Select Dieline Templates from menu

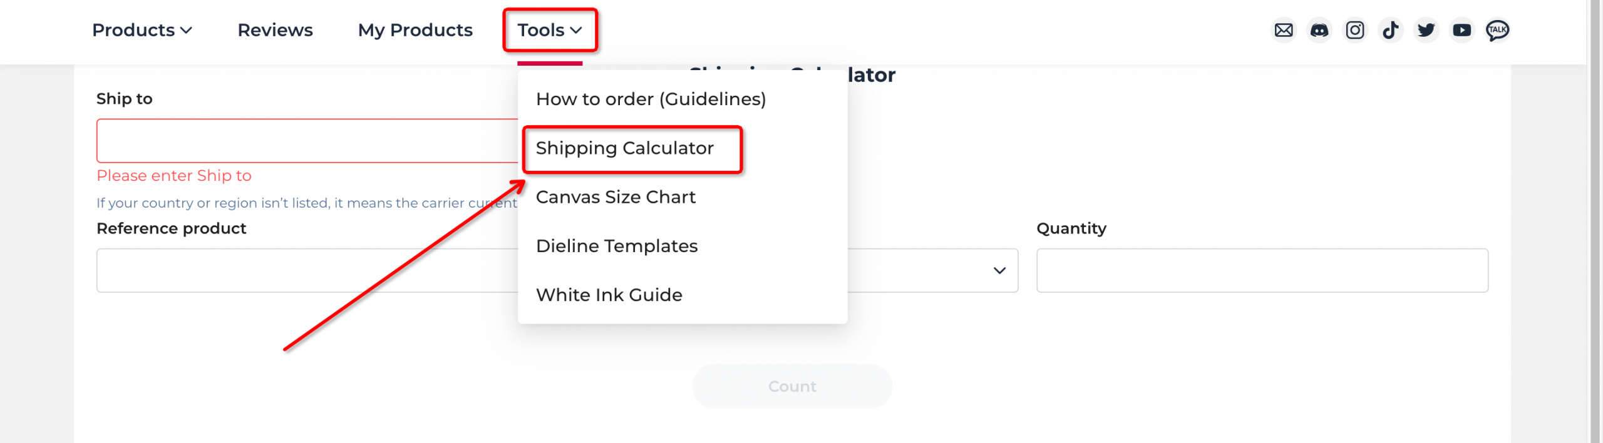(x=617, y=246)
